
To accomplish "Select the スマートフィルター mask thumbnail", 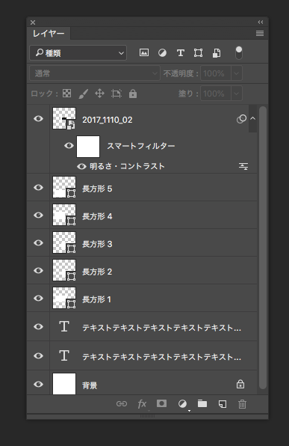I will 88,147.
